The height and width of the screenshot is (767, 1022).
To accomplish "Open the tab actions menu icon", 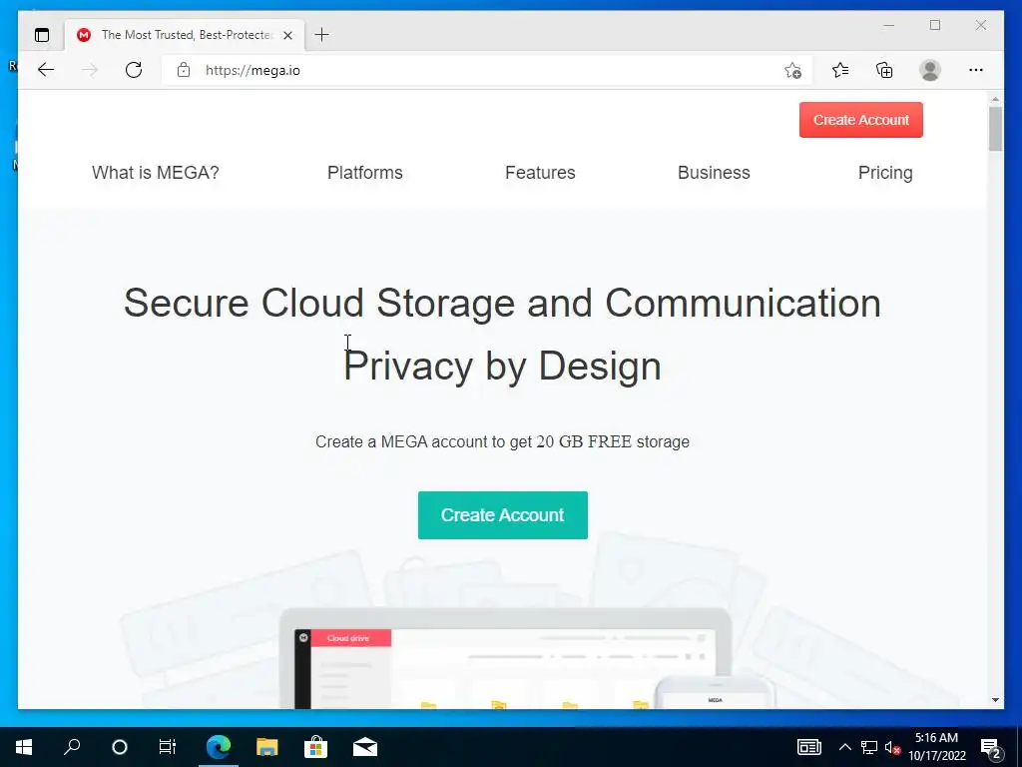I will click(42, 35).
